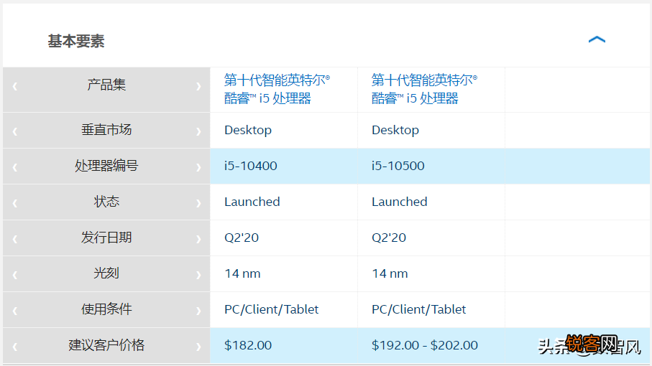Viewport: 652px width, 366px height.
Task: Select the 发行日期 row label
Action: point(106,238)
